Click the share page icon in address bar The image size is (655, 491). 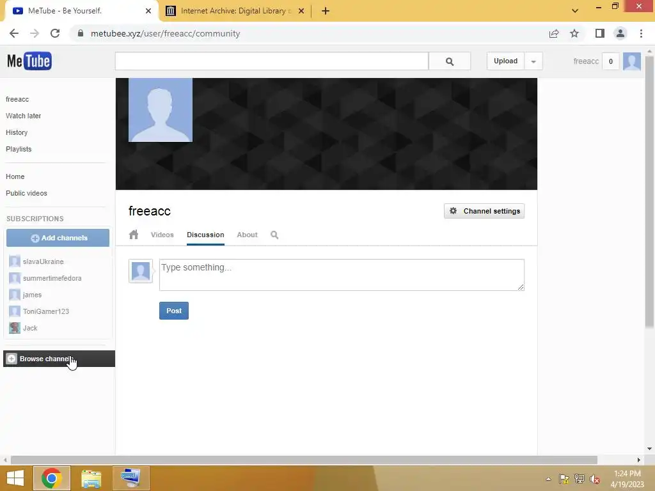click(554, 33)
